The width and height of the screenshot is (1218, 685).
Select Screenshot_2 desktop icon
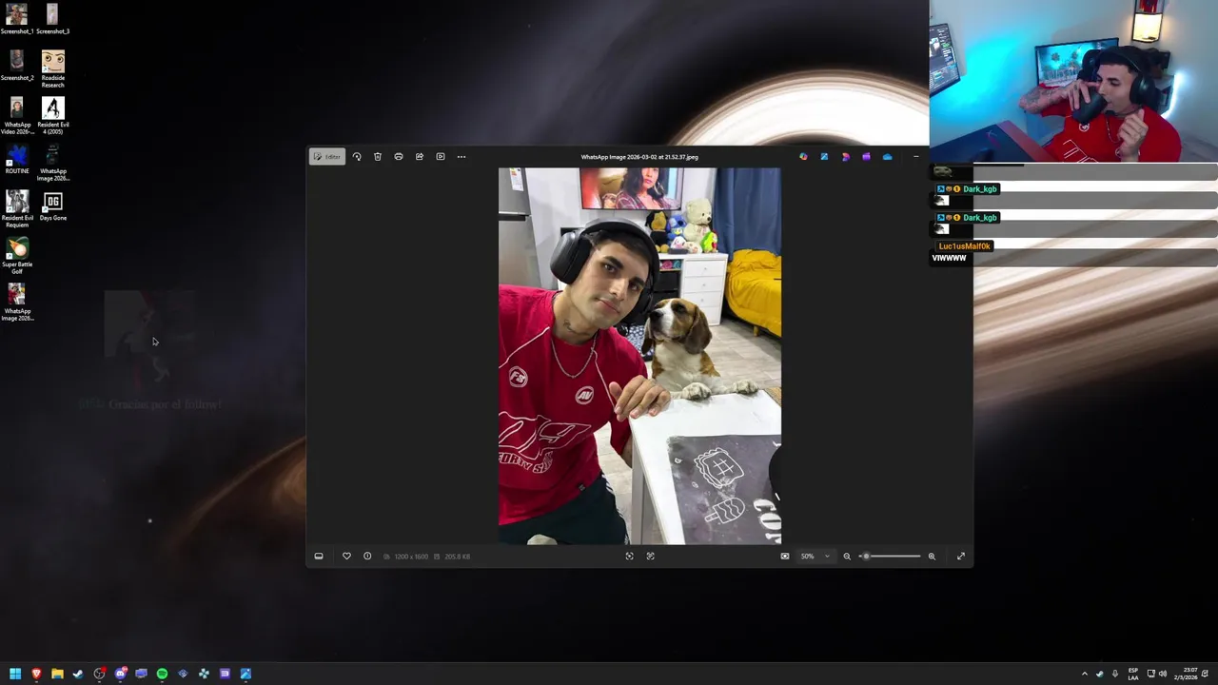point(17,66)
